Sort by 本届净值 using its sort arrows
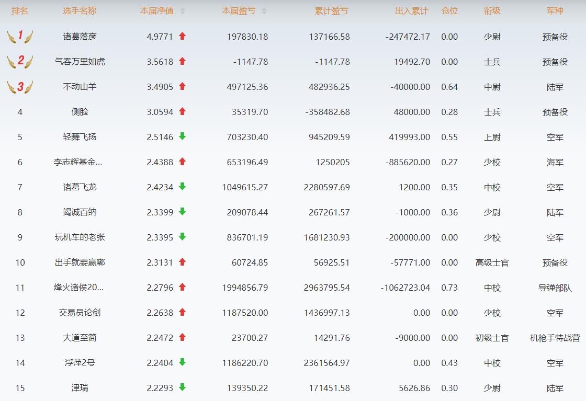Viewport: 586px width, 401px height. (182, 11)
